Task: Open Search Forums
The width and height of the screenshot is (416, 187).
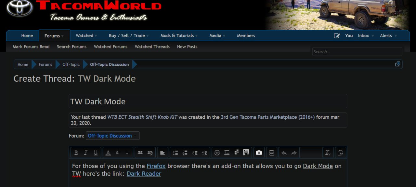Action: (71, 47)
